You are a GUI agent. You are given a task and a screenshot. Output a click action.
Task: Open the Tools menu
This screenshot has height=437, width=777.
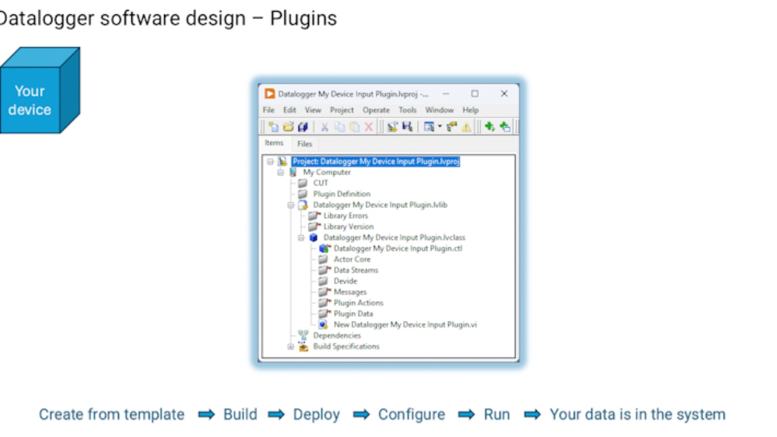point(407,110)
